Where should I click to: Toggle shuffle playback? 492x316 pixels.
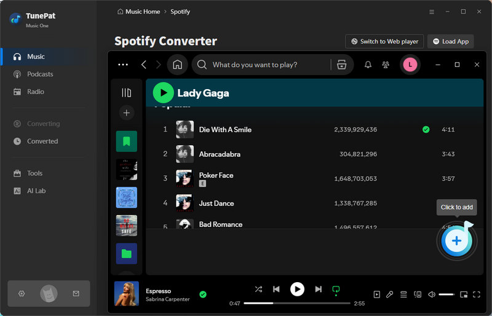click(258, 289)
